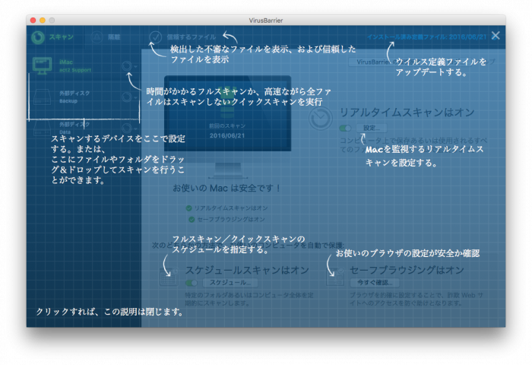
Task: Switch to the スキャン tab label
Action: click(x=62, y=36)
